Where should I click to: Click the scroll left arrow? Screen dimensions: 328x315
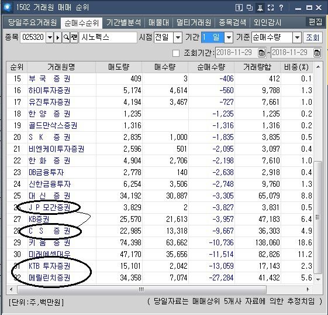[x=11, y=289]
